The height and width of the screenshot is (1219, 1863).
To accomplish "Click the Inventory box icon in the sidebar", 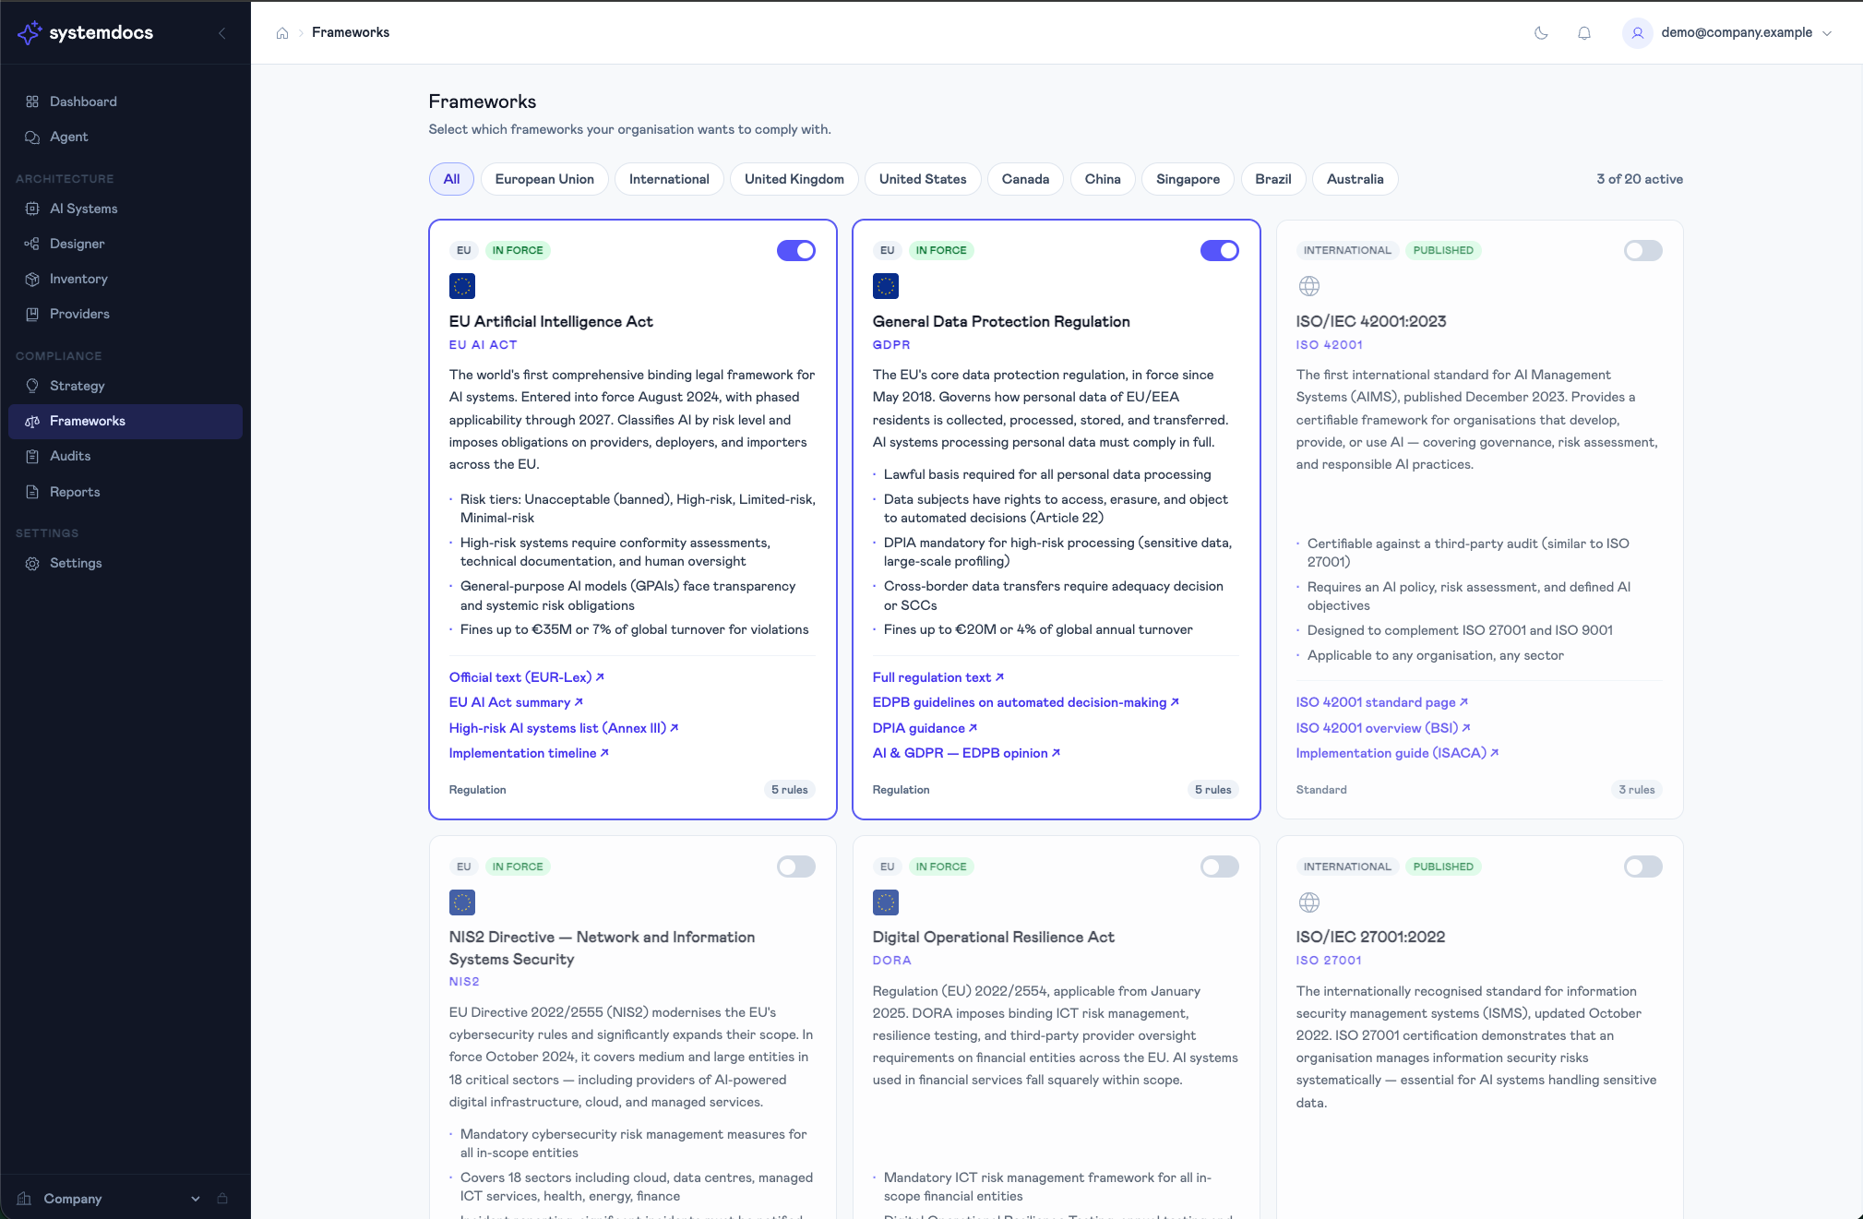I will tap(32, 279).
